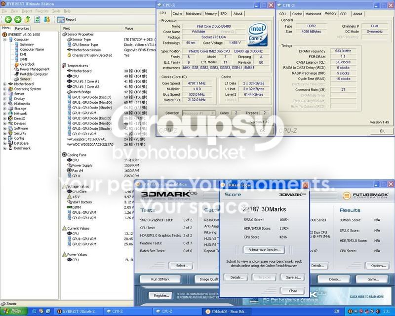Image resolution: width=395 pixels, height=316 pixels.
Task: Click the Game button in 3DMark06
Action: click(x=373, y=279)
